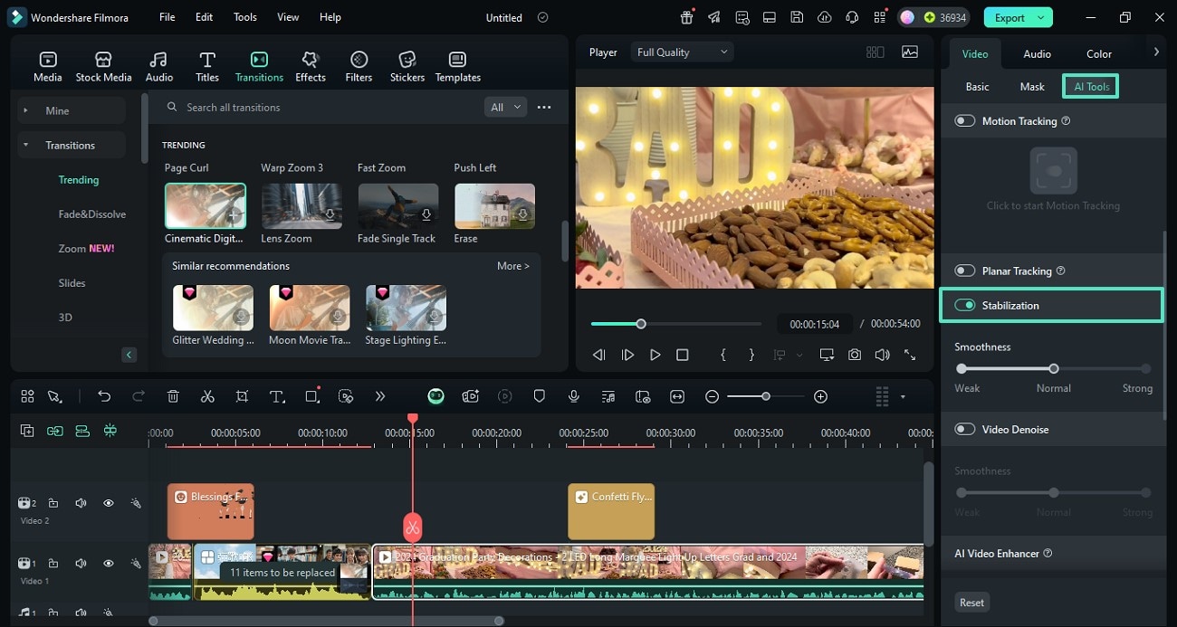
Task: Select Zoom NEW! transitions category
Action: [x=87, y=249]
